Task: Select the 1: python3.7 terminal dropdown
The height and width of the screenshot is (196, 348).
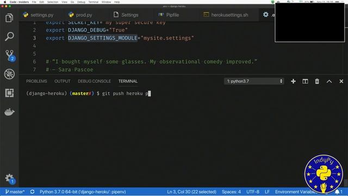Action: point(254,81)
